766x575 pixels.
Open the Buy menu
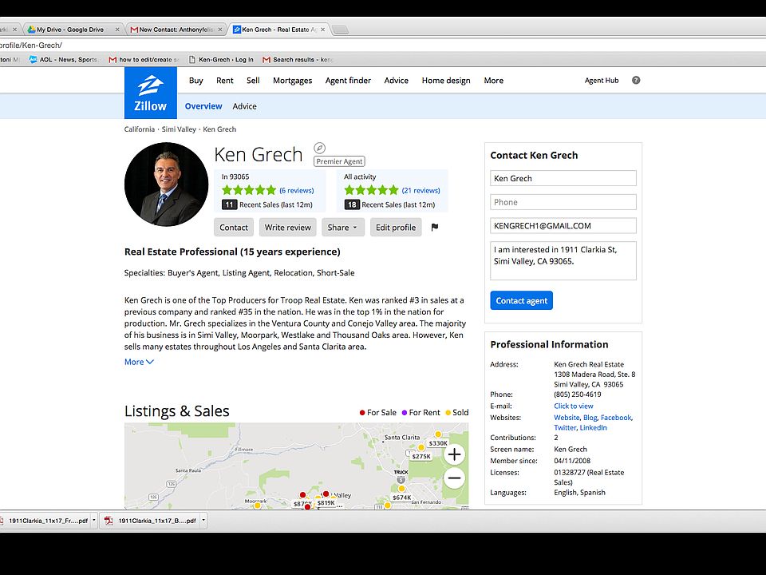[x=196, y=80]
